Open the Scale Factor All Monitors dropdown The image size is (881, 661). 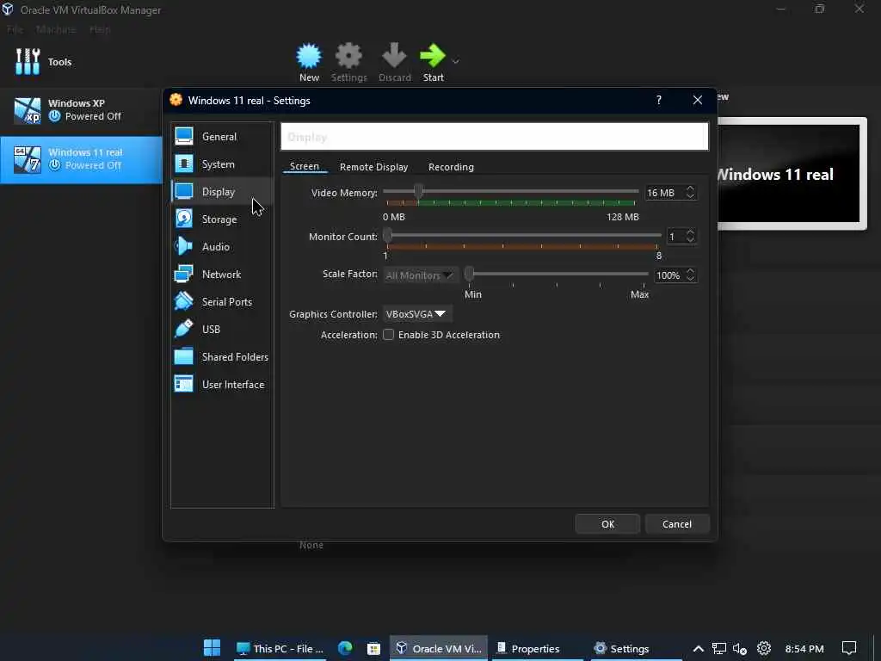[x=420, y=275]
